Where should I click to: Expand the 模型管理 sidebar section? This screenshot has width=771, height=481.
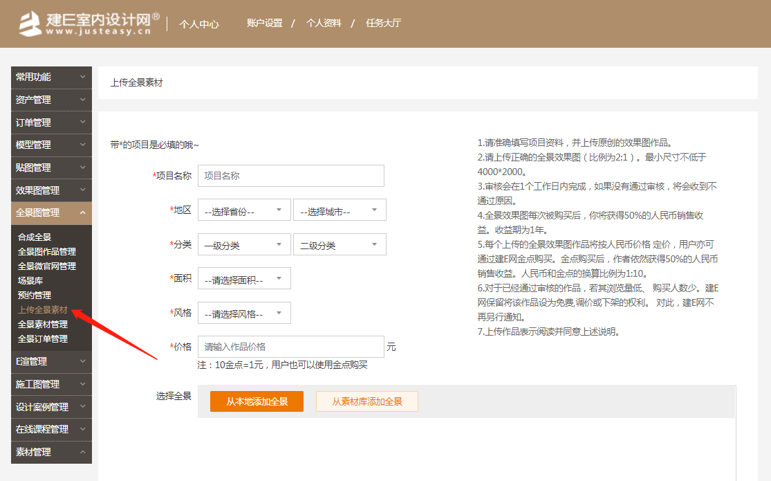(51, 145)
